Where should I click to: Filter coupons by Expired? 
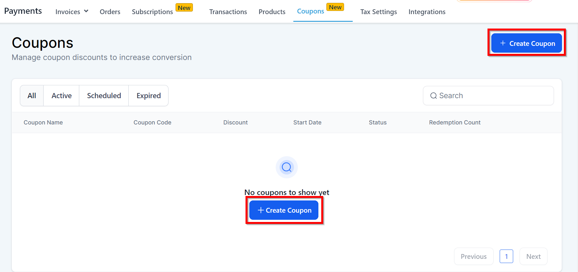pyautogui.click(x=149, y=96)
